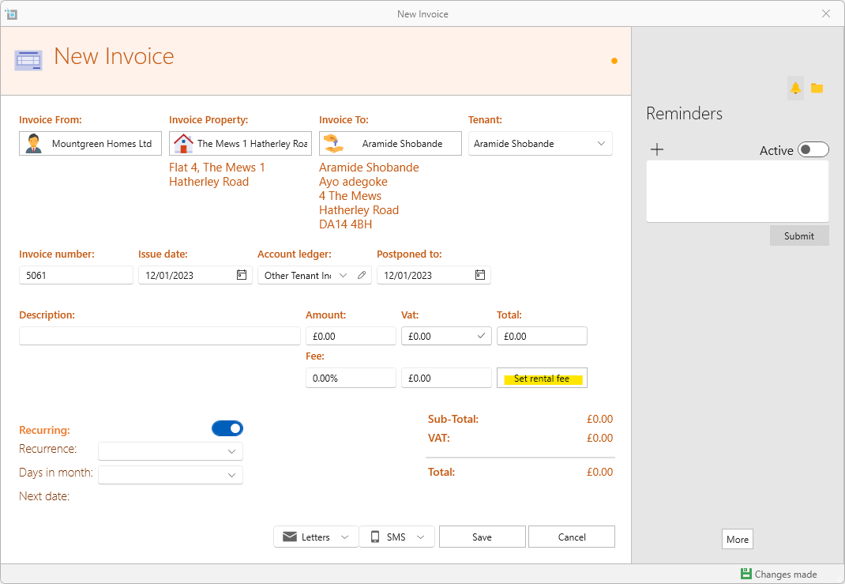Click the Invoice number field
This screenshot has height=584, width=845.
click(x=76, y=275)
